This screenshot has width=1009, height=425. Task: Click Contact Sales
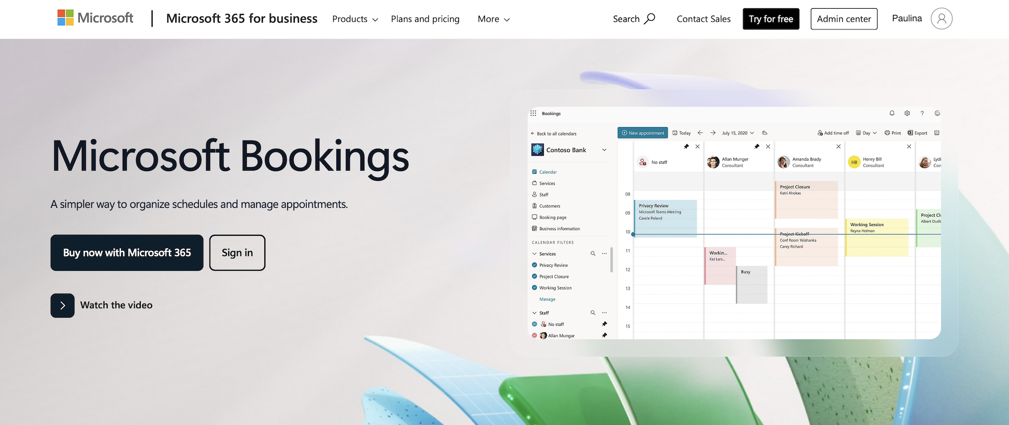(x=704, y=19)
